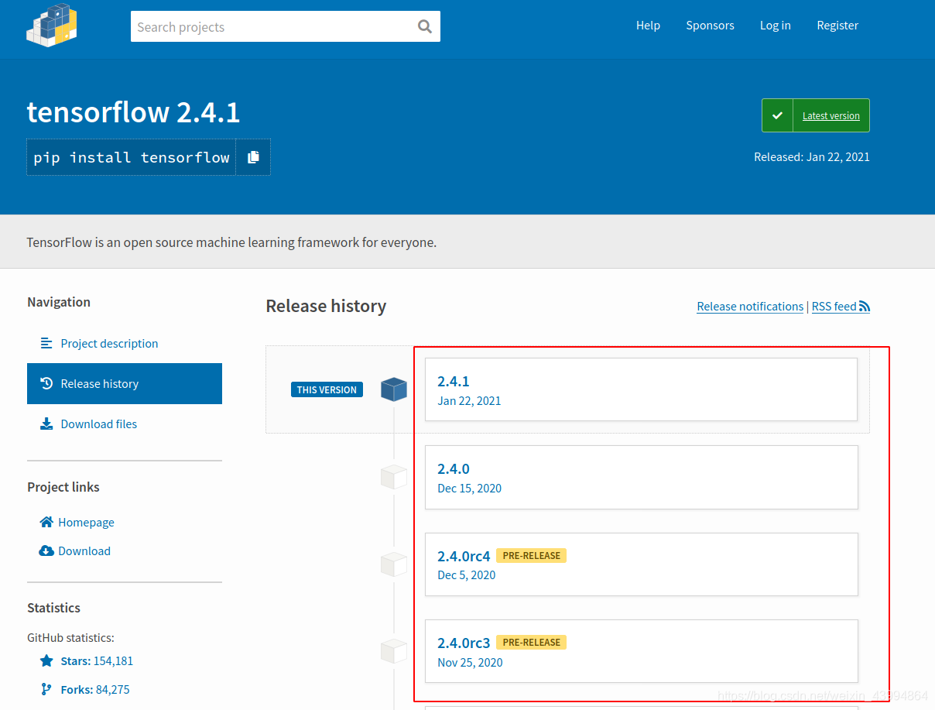The width and height of the screenshot is (935, 710).
Task: Open Release notifications link
Action: pos(750,307)
